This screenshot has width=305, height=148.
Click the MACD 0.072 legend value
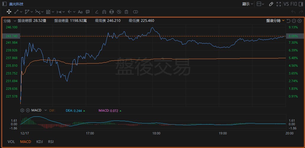point(110,110)
